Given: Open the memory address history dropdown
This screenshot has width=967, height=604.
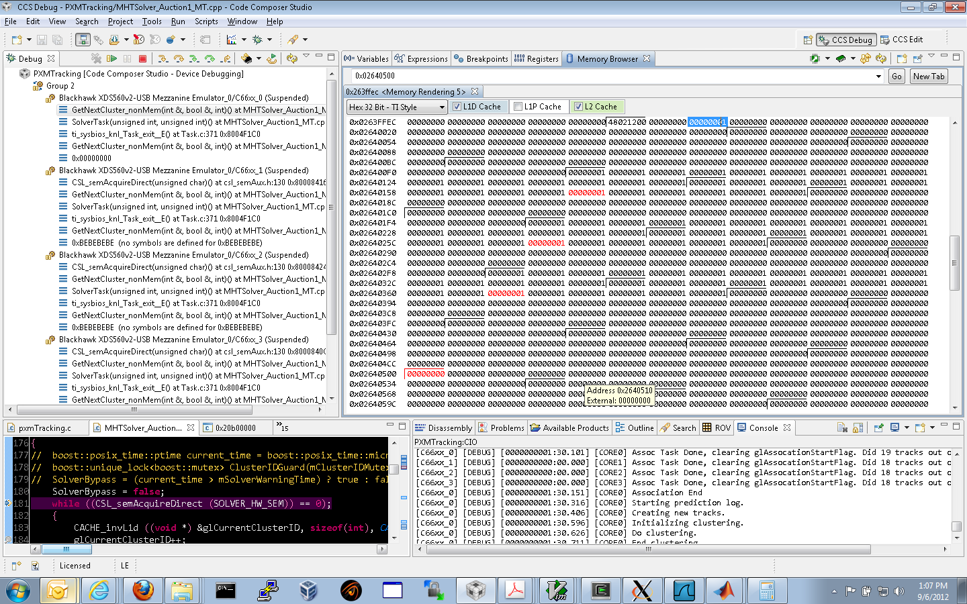Looking at the screenshot, I should pos(880,76).
